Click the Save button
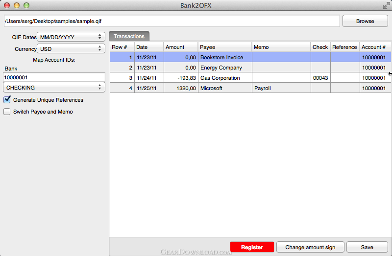392x256 pixels. pos(367,247)
